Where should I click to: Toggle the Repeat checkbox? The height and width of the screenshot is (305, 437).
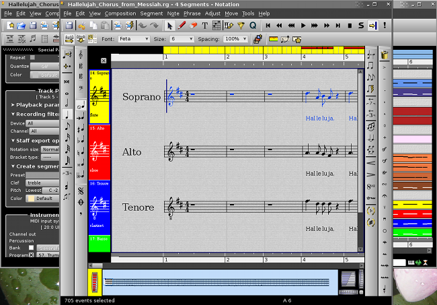(33, 57)
